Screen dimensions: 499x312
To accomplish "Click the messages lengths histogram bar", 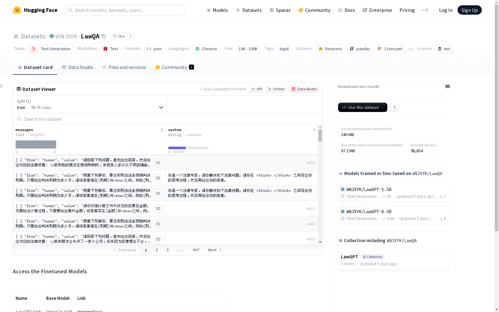I will pyautogui.click(x=36, y=144).
